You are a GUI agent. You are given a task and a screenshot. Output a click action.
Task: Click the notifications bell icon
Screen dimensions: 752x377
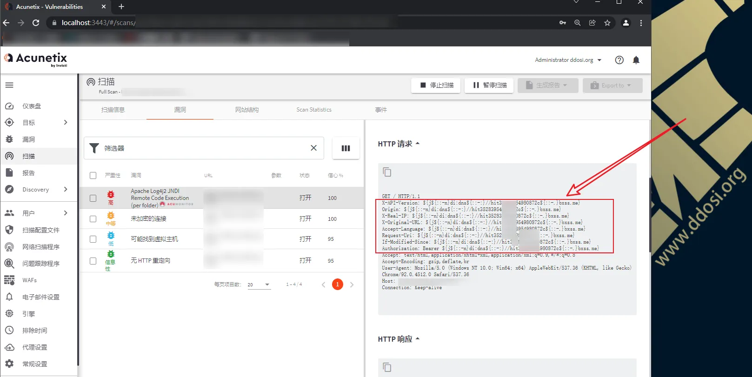click(x=636, y=60)
